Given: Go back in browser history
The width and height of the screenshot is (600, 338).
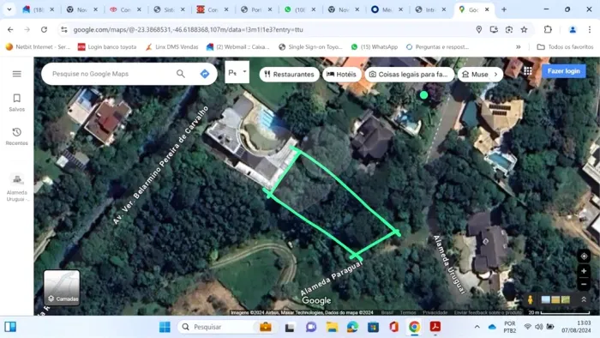Looking at the screenshot, I should (x=10, y=29).
